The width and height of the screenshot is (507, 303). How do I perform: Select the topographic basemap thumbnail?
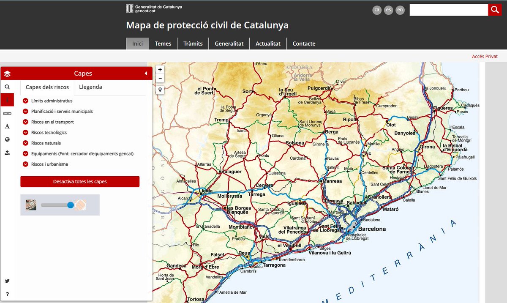click(80, 205)
